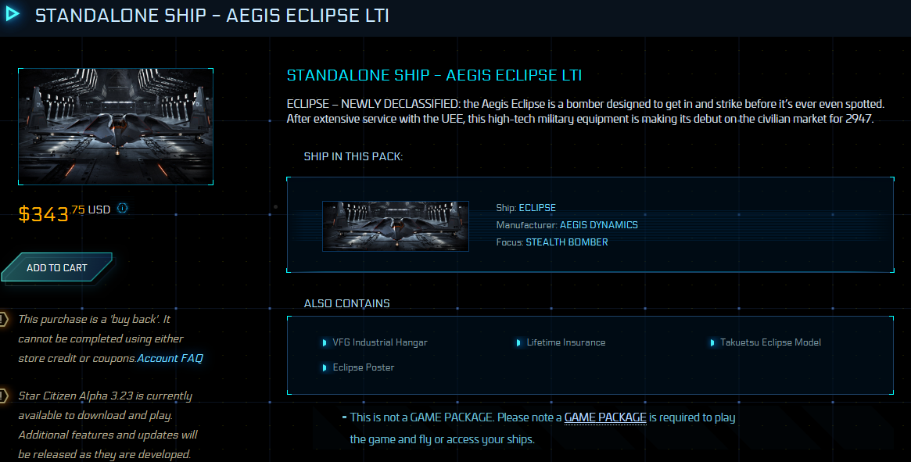The height and width of the screenshot is (462, 911).
Task: Open the Account FAQ link
Action: coord(170,358)
